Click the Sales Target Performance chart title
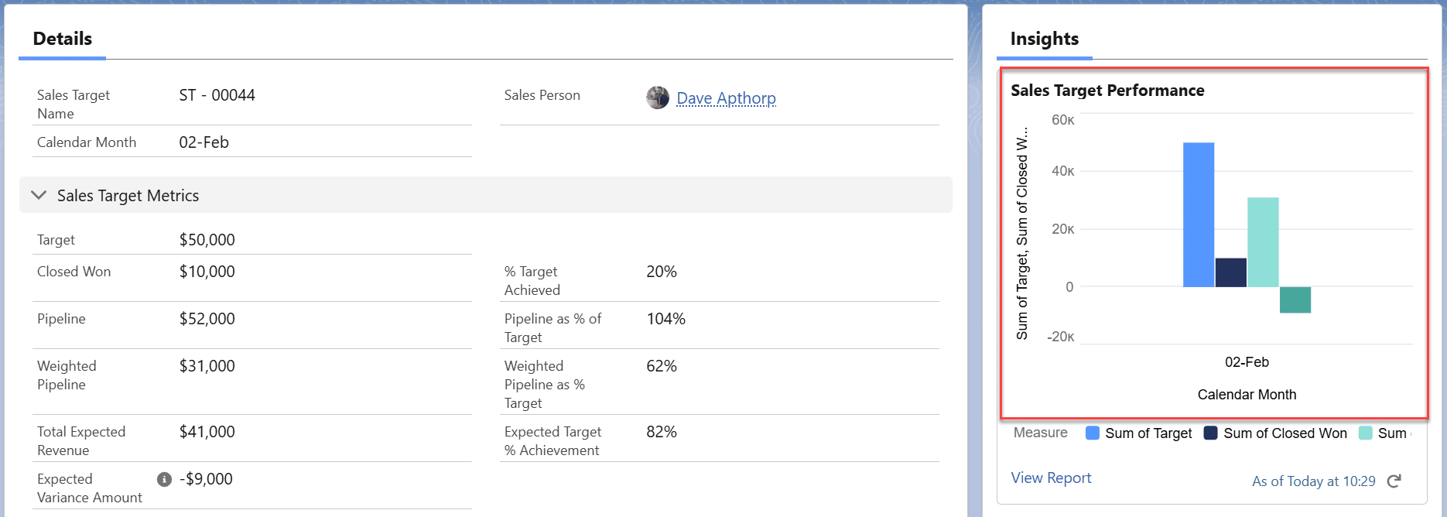This screenshot has height=517, width=1447. [1107, 91]
